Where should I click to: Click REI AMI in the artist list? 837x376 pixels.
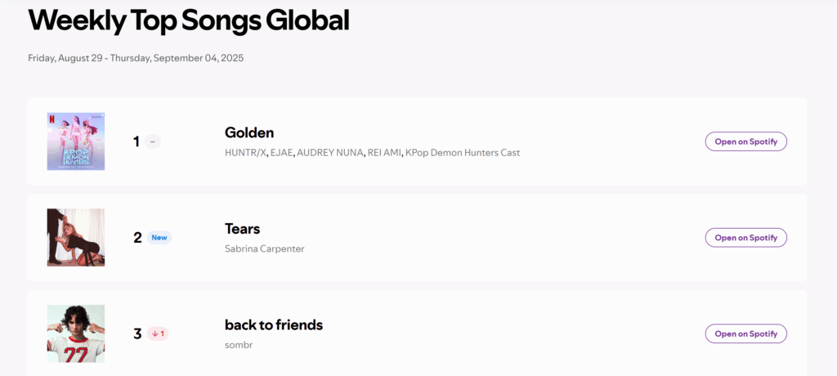tap(385, 153)
